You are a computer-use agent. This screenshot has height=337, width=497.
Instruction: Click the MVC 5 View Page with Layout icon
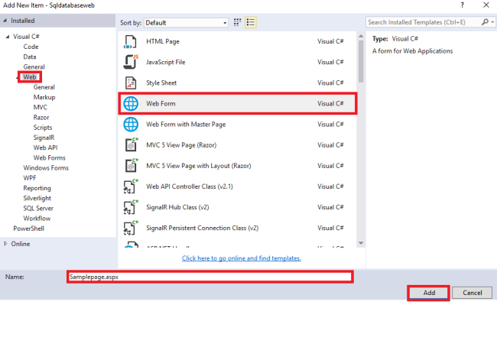pos(132,166)
